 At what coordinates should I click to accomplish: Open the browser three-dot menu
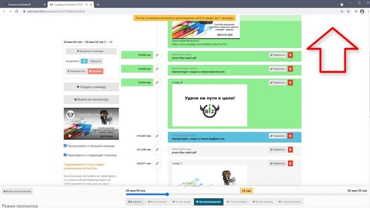point(368,12)
